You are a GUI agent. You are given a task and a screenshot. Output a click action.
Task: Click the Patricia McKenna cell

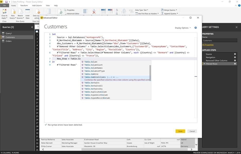[50, 140]
